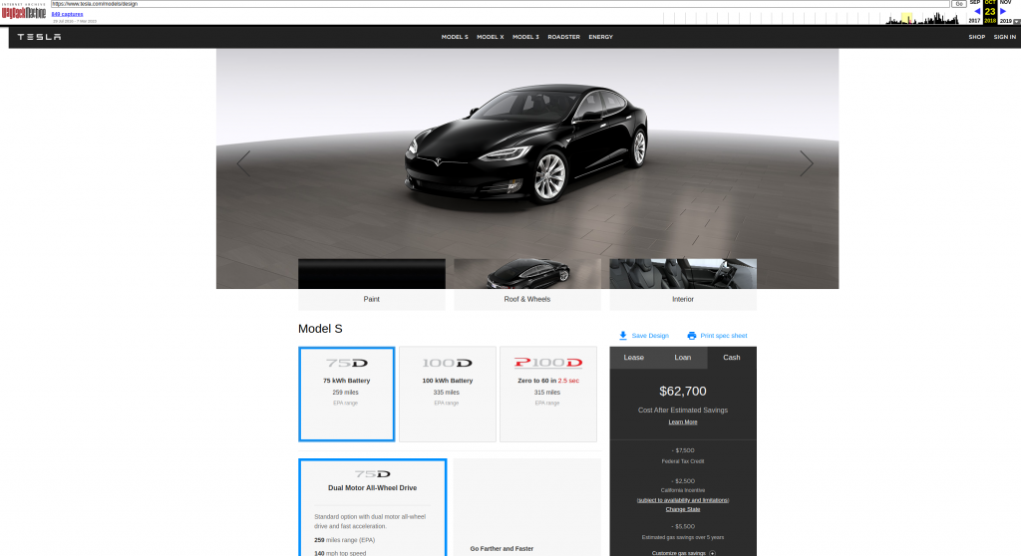The width and height of the screenshot is (1021, 556).
Task: Click the Save Design download icon
Action: coord(623,336)
